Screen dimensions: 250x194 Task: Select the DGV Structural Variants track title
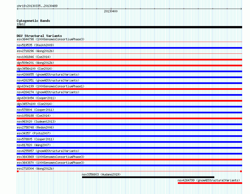(x=39, y=36)
